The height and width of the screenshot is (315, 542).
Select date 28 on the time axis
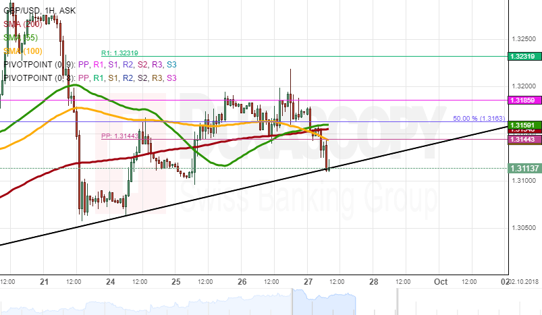point(373,281)
